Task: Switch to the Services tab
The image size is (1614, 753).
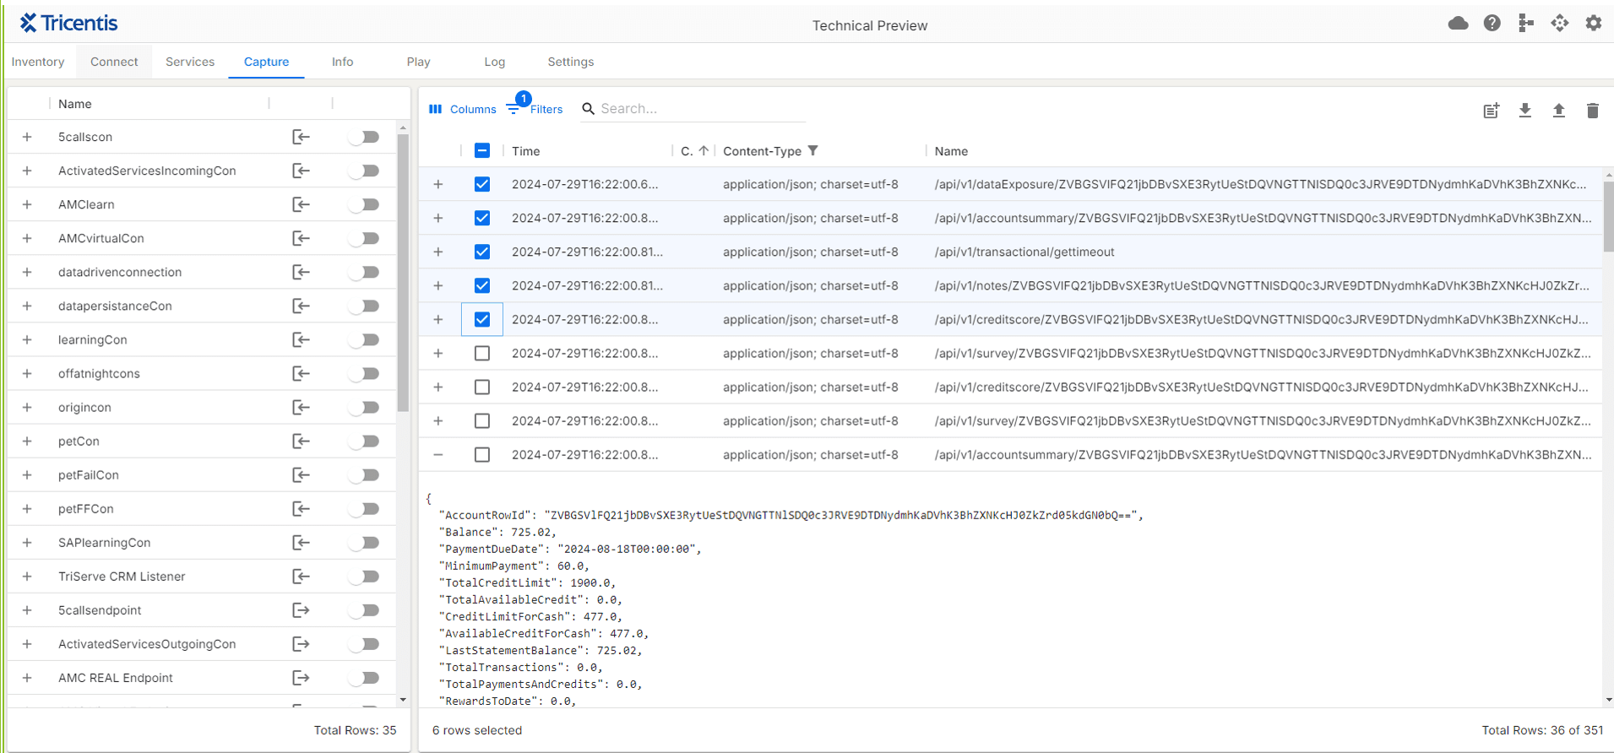Action: pyautogui.click(x=190, y=62)
